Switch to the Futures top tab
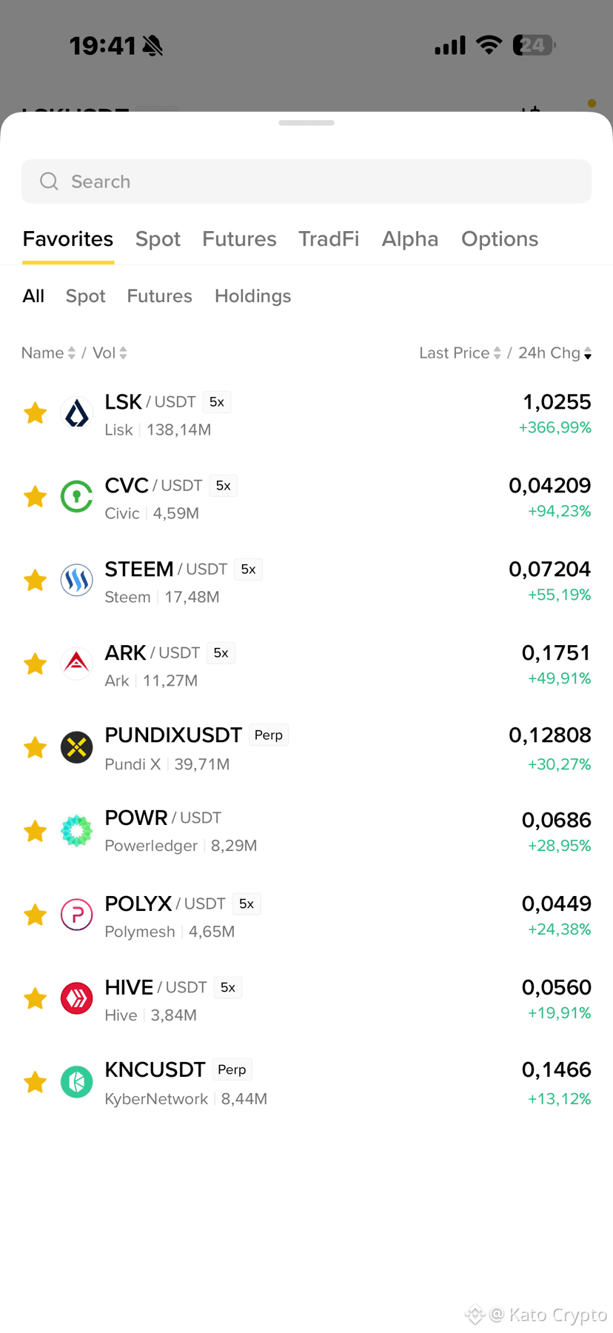This screenshot has height=1333, width=613. coord(239,239)
